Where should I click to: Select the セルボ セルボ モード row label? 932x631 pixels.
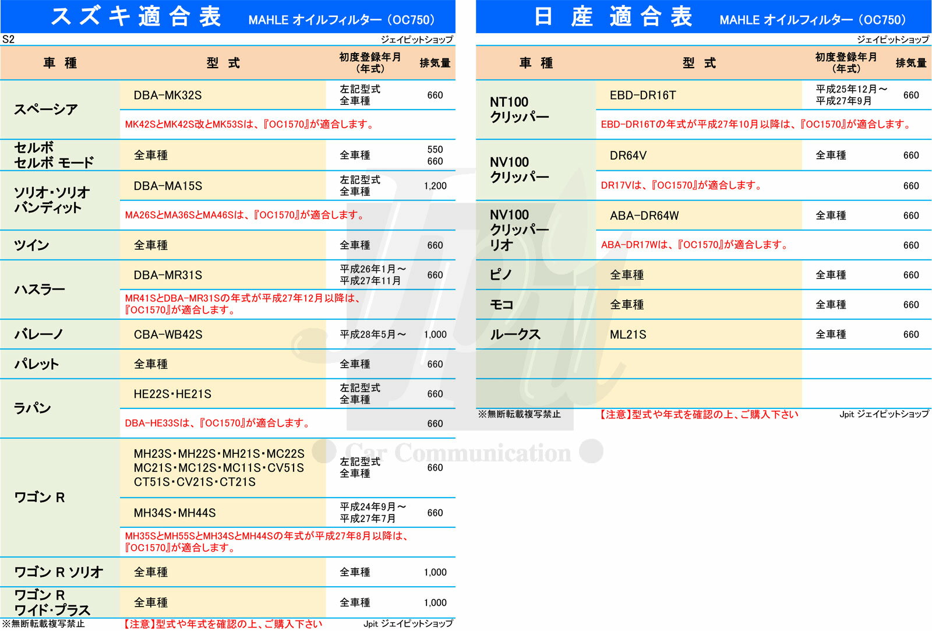point(54,155)
